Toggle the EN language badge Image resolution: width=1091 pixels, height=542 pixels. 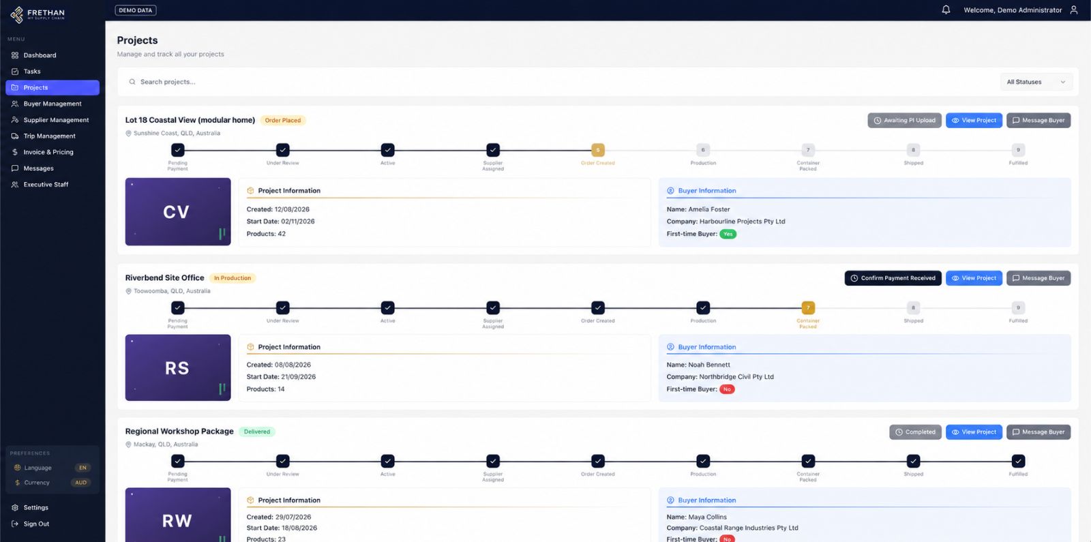(83, 468)
